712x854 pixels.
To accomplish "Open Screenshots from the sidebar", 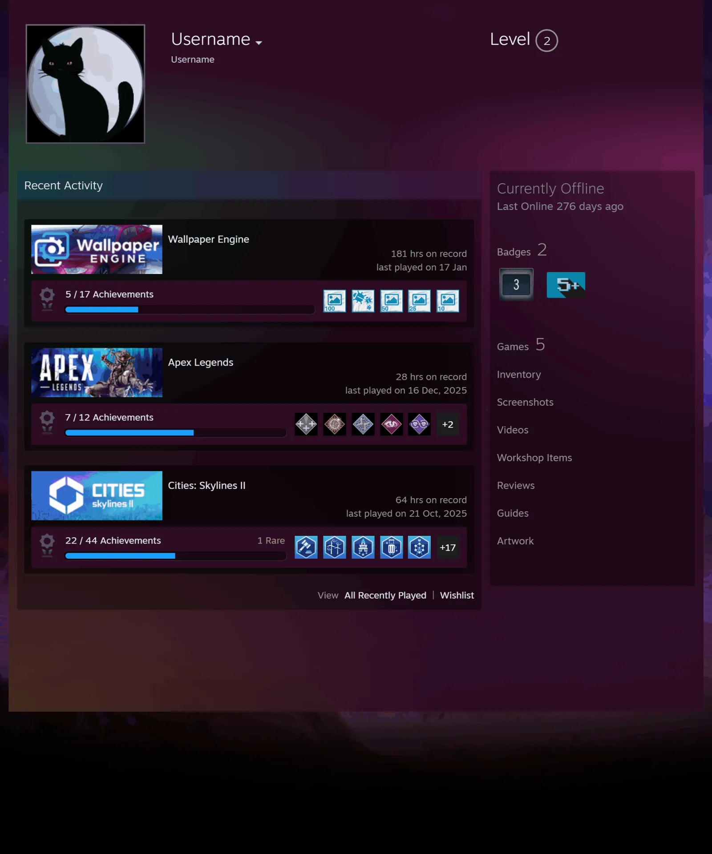I will point(525,402).
